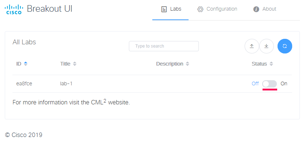Sort labs by Title column arrows

click(74, 64)
